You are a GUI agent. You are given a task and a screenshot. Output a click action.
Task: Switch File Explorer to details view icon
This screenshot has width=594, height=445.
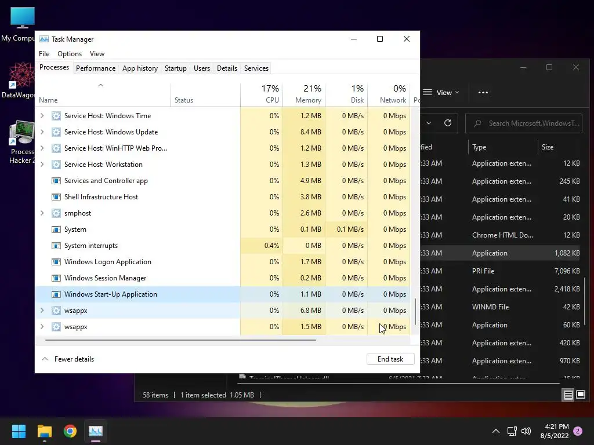pos(568,395)
